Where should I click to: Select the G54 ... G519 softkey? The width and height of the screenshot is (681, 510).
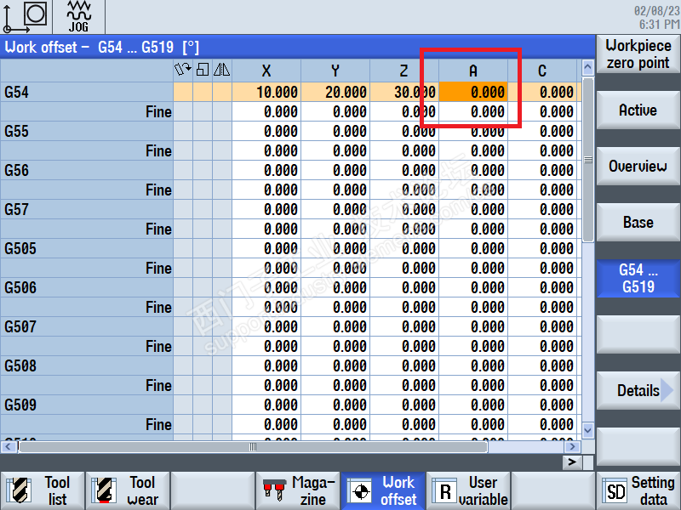[638, 279]
